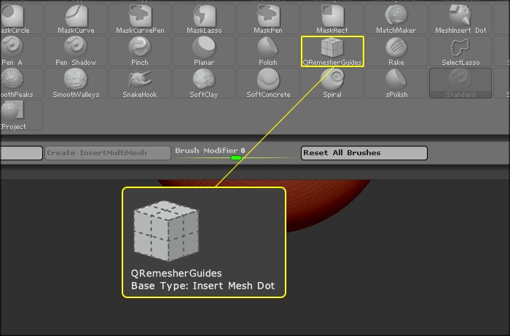Pick the SelectLasso brush
Screen dimensions: 510x336
(x=460, y=51)
